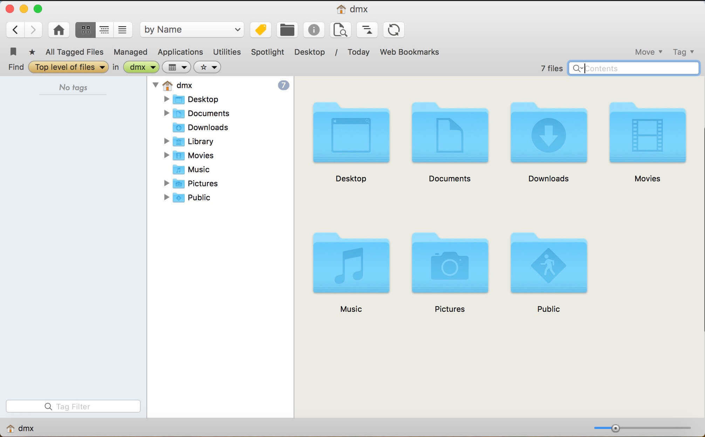Show Today bookmark
The image size is (705, 437).
(358, 52)
